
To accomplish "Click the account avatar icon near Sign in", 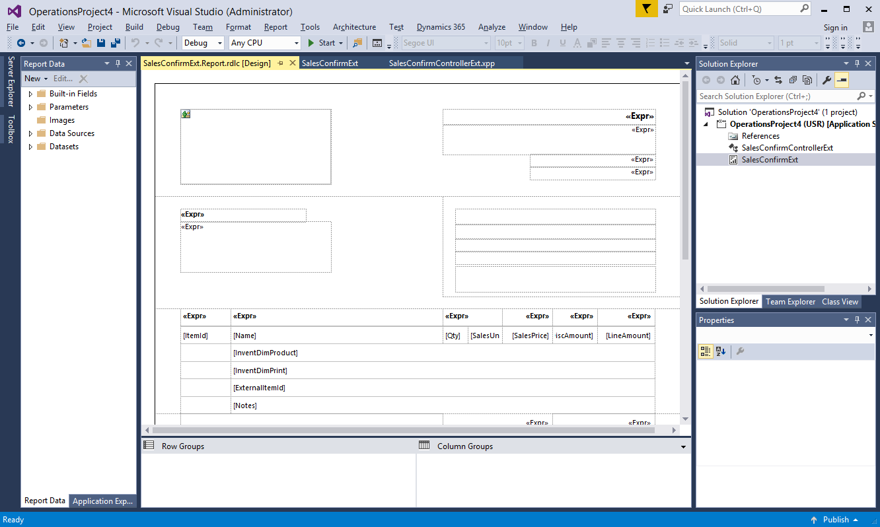I will coord(868,27).
